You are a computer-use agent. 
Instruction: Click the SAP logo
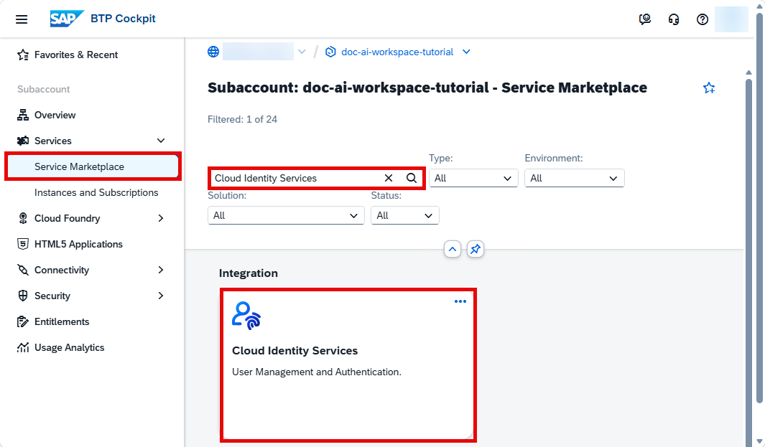click(67, 19)
